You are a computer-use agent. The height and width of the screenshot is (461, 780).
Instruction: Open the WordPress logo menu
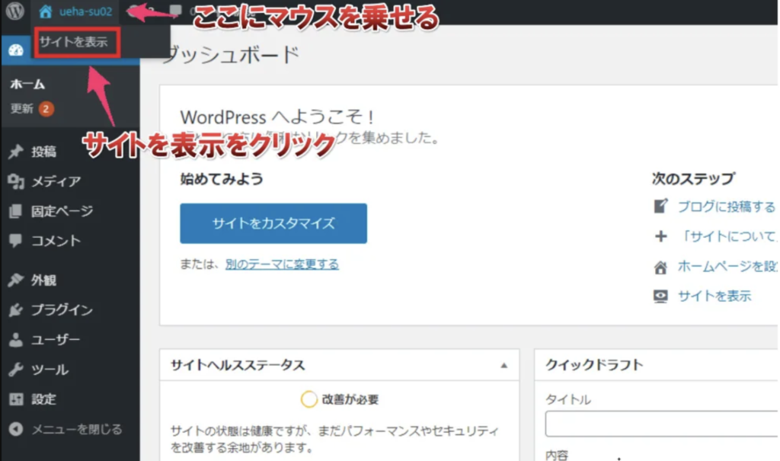point(15,11)
